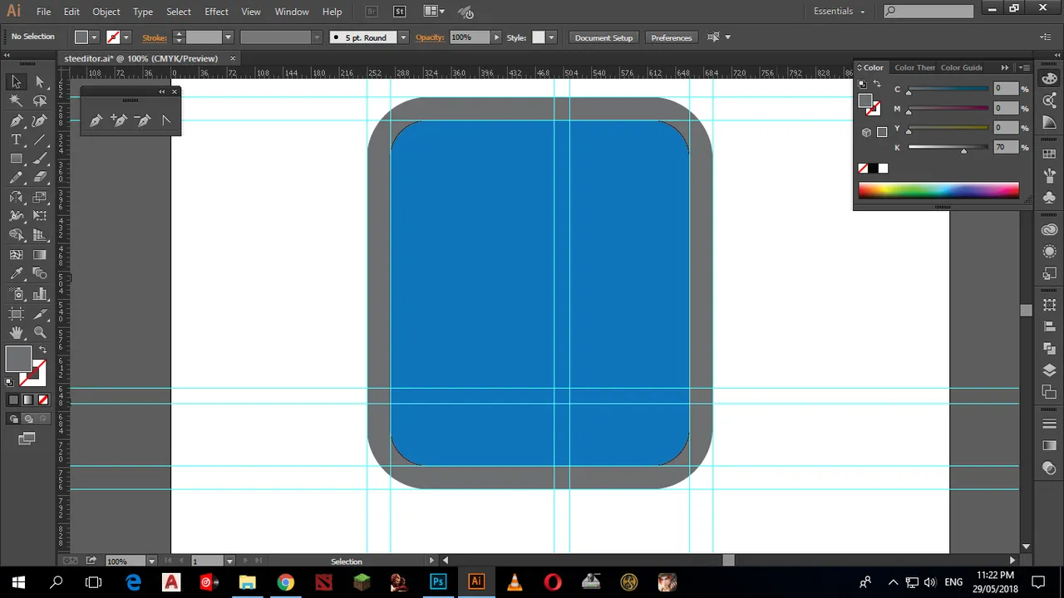The width and height of the screenshot is (1064, 598).
Task: Swap fill and stroke in toolbar
Action: point(42,350)
